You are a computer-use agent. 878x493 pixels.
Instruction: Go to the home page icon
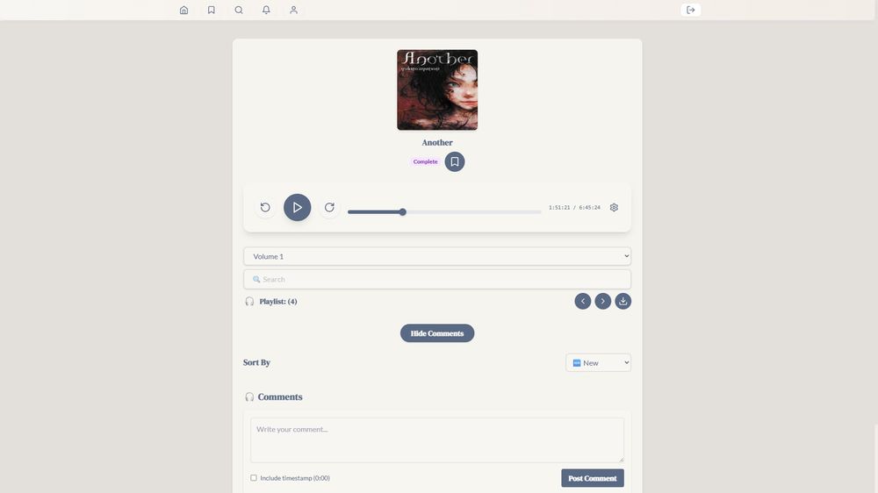[184, 10]
